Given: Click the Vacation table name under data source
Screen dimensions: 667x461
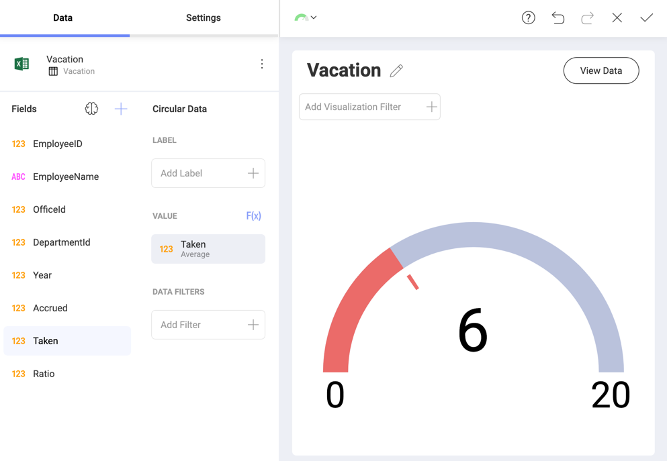Looking at the screenshot, I should (79, 71).
